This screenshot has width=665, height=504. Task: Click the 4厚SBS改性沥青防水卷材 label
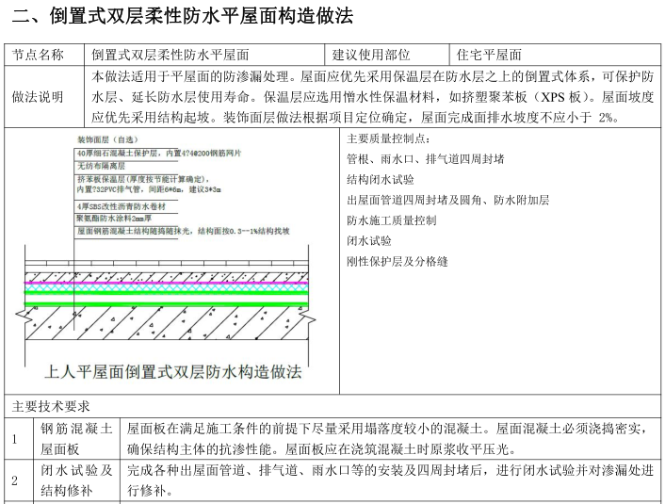coord(125,204)
